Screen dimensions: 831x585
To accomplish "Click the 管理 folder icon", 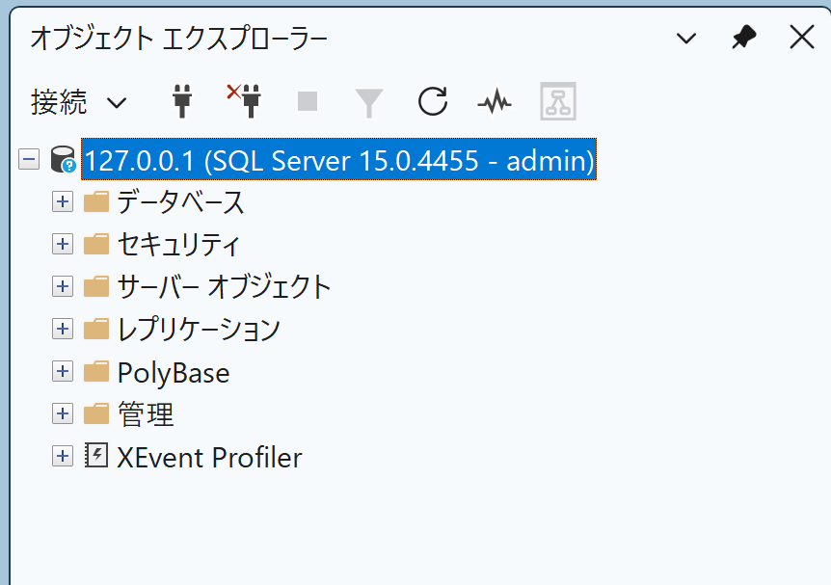I will (x=96, y=413).
